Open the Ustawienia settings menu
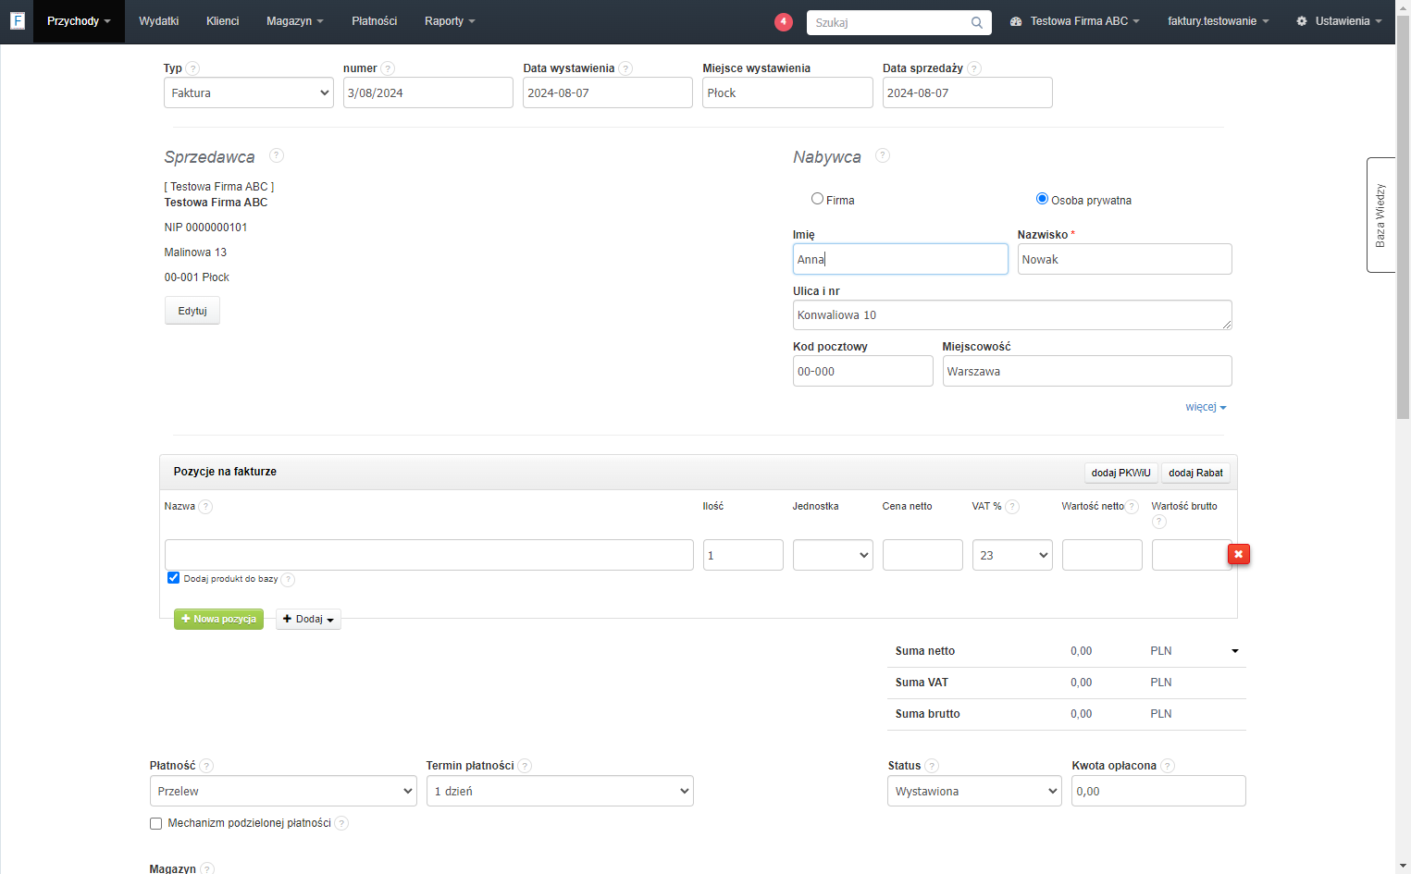 (1339, 21)
